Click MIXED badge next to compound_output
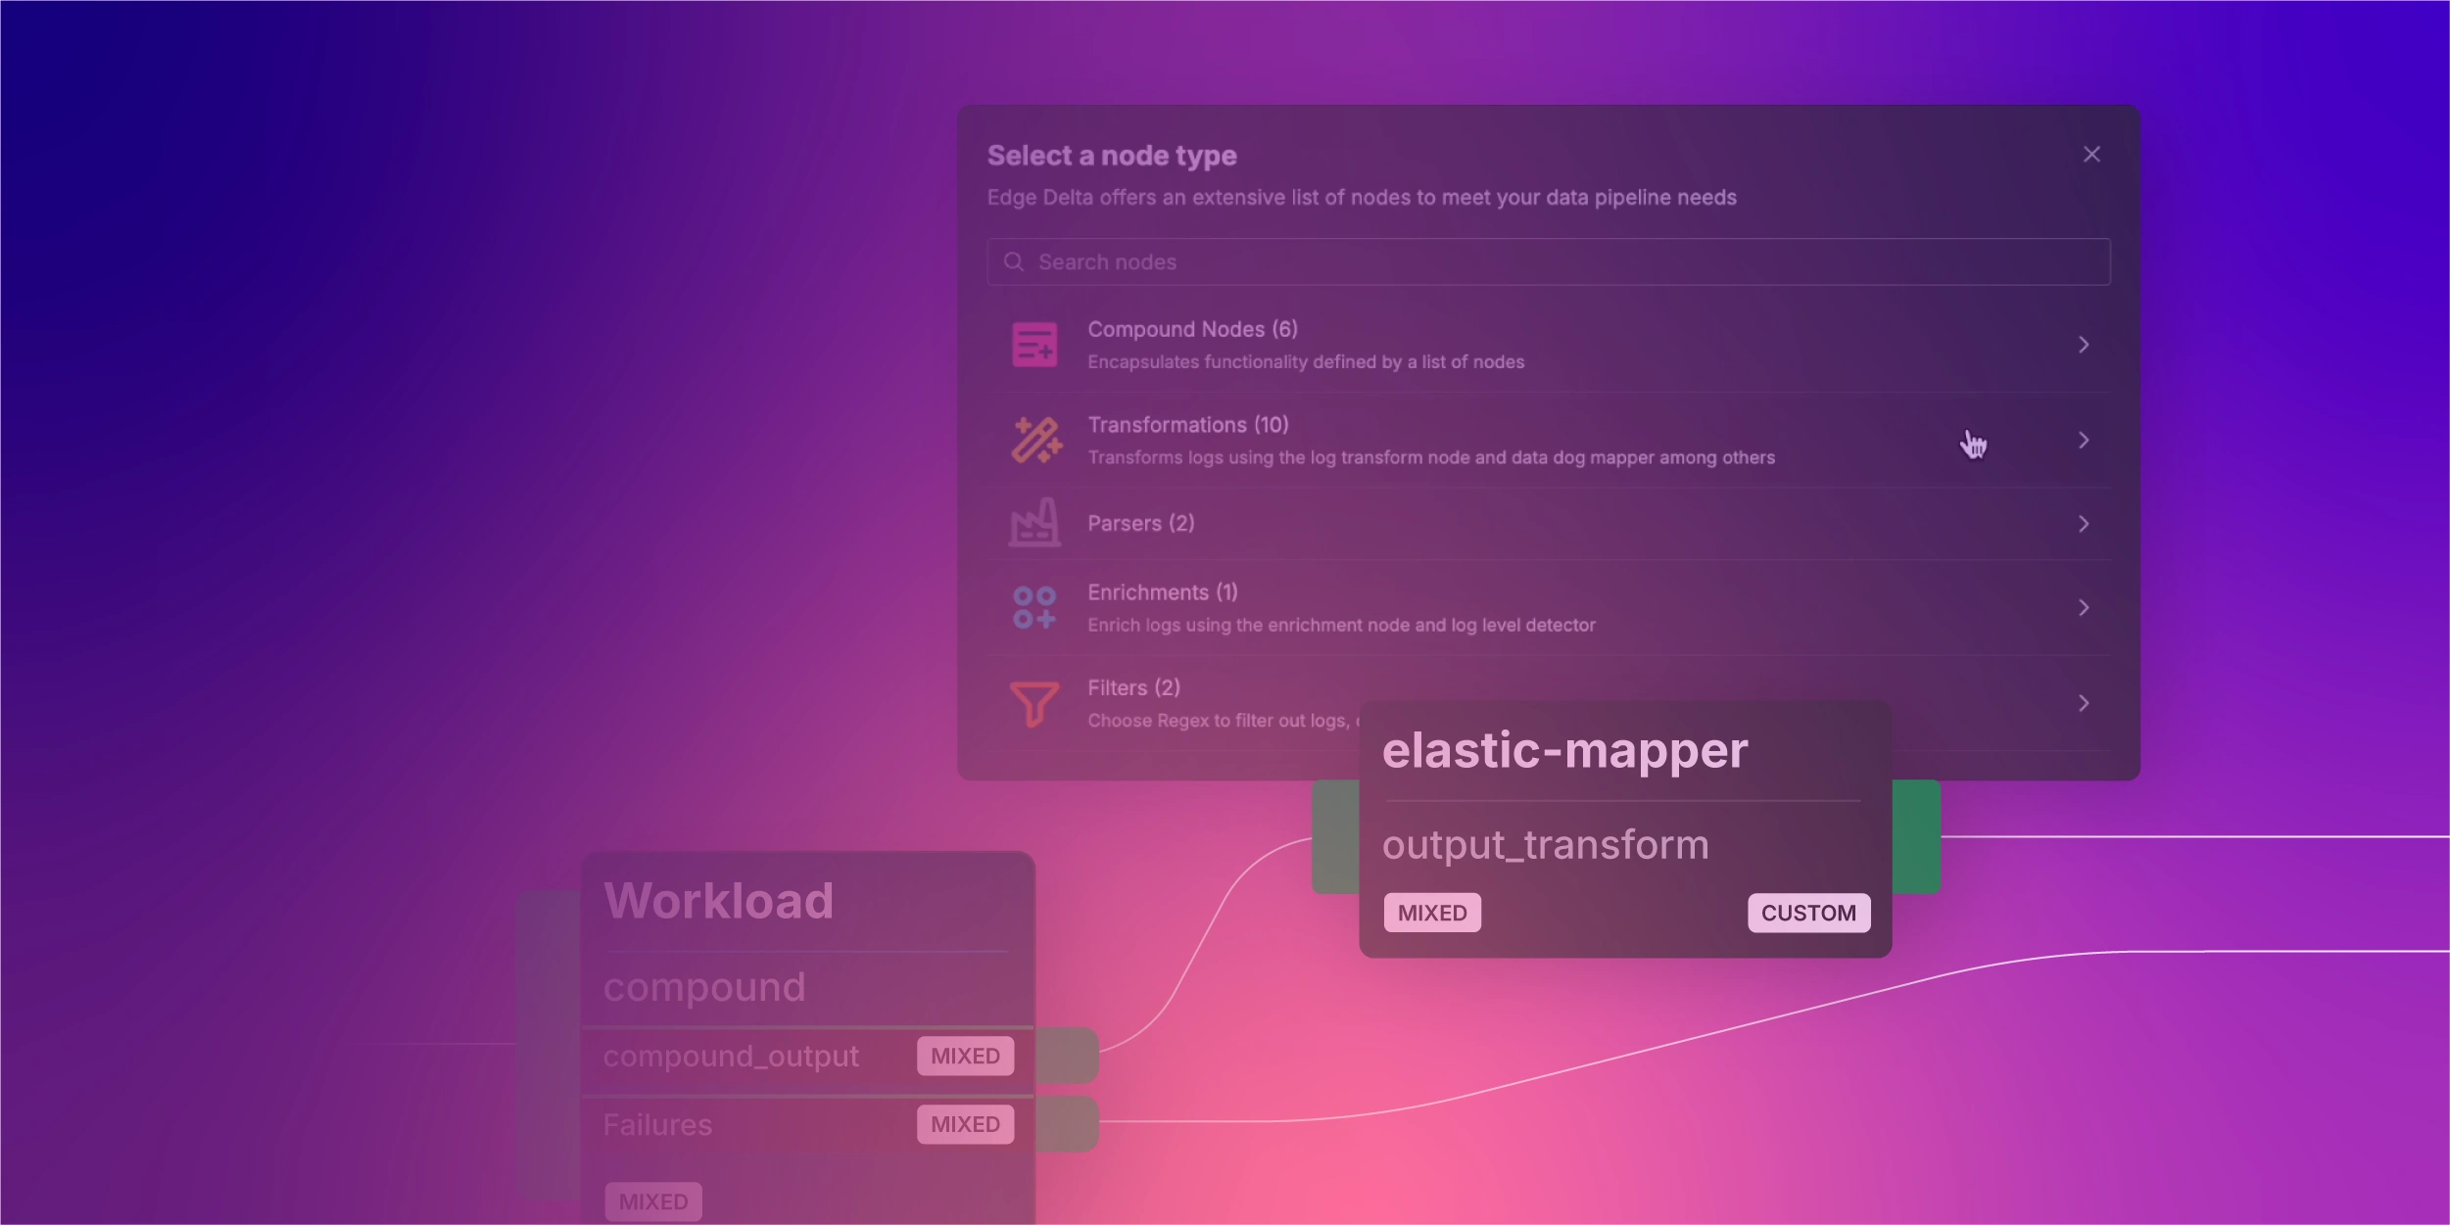This screenshot has height=1225, width=2450. (965, 1056)
